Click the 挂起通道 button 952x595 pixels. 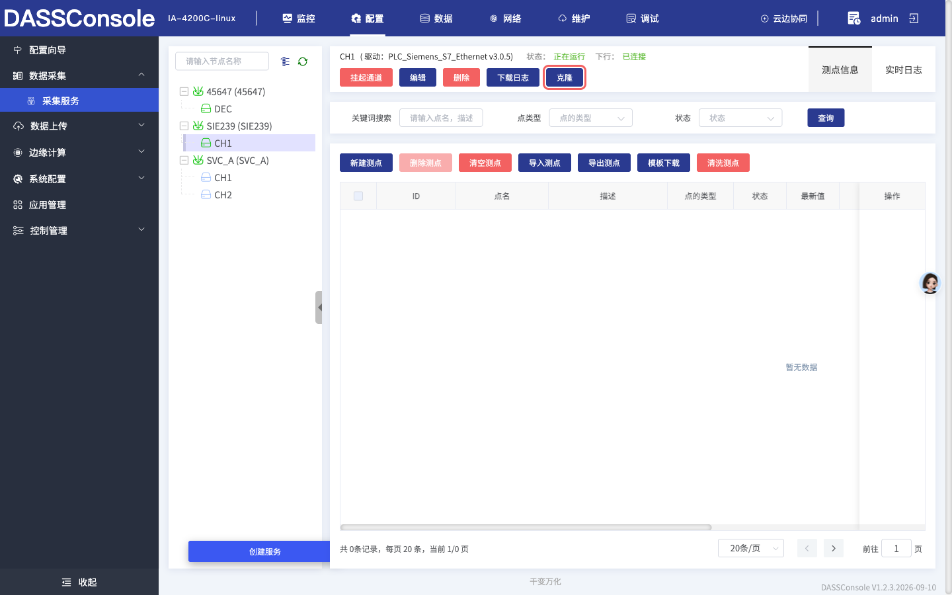[366, 77]
